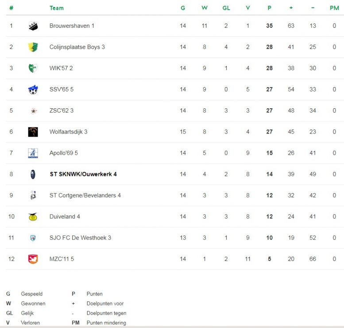Click the Brouwershaven 1 club logo
344x328 pixels.
click(33, 26)
